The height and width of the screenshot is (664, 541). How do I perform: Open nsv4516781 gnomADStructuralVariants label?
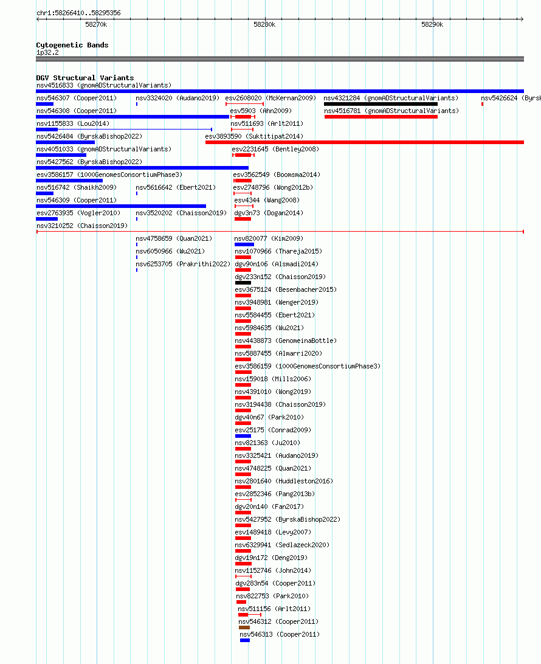tap(391, 111)
